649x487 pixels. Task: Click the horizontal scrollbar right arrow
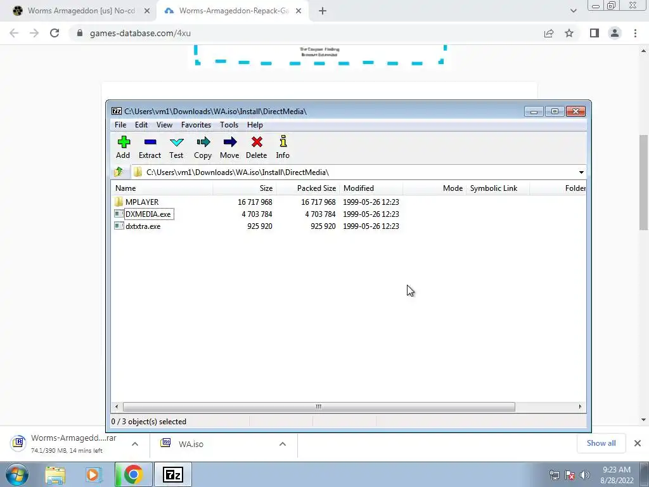point(580,406)
